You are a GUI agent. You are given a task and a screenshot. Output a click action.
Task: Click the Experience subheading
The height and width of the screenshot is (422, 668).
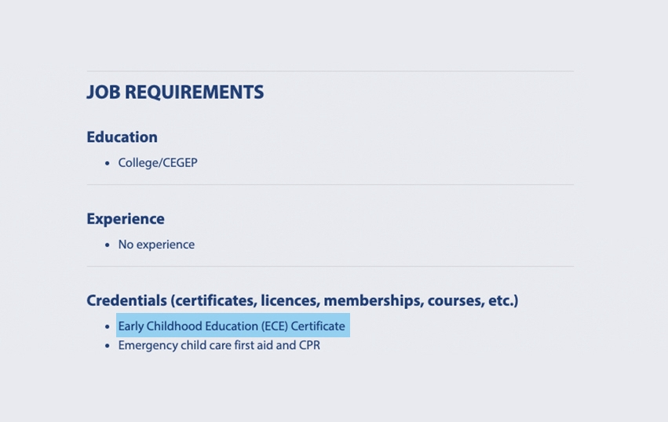(126, 219)
